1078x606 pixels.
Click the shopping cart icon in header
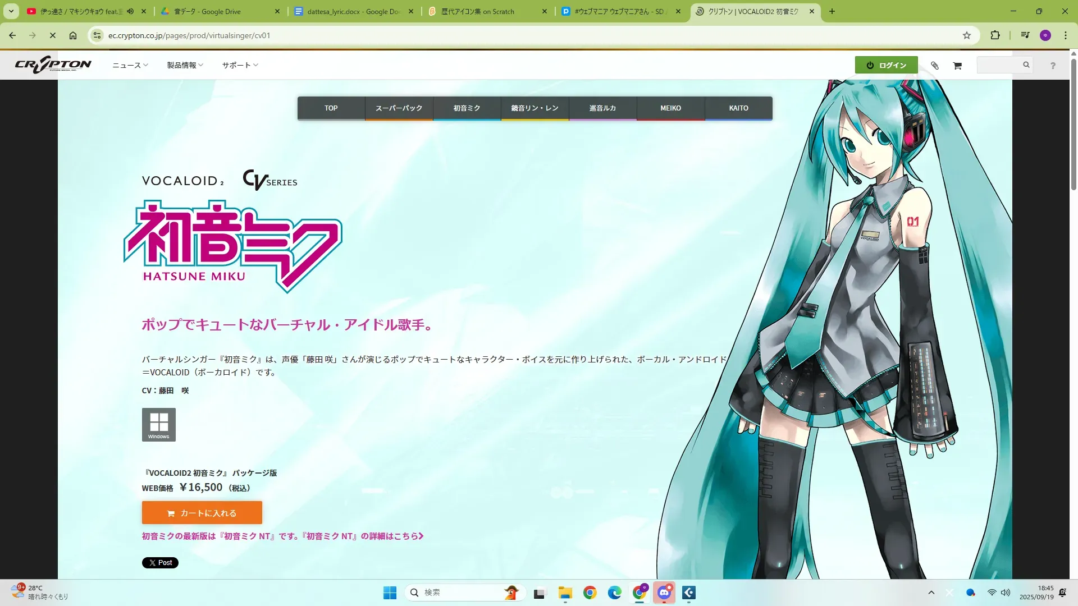coord(957,66)
